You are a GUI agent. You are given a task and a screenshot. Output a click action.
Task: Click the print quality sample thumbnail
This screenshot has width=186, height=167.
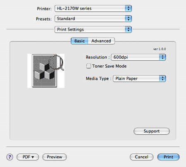tap(46, 71)
